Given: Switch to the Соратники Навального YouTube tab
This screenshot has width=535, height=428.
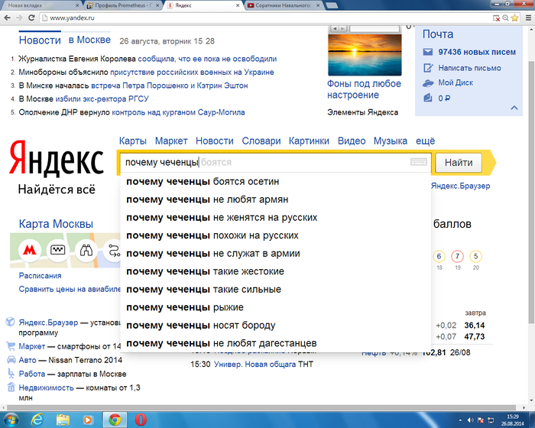Looking at the screenshot, I should [284, 5].
